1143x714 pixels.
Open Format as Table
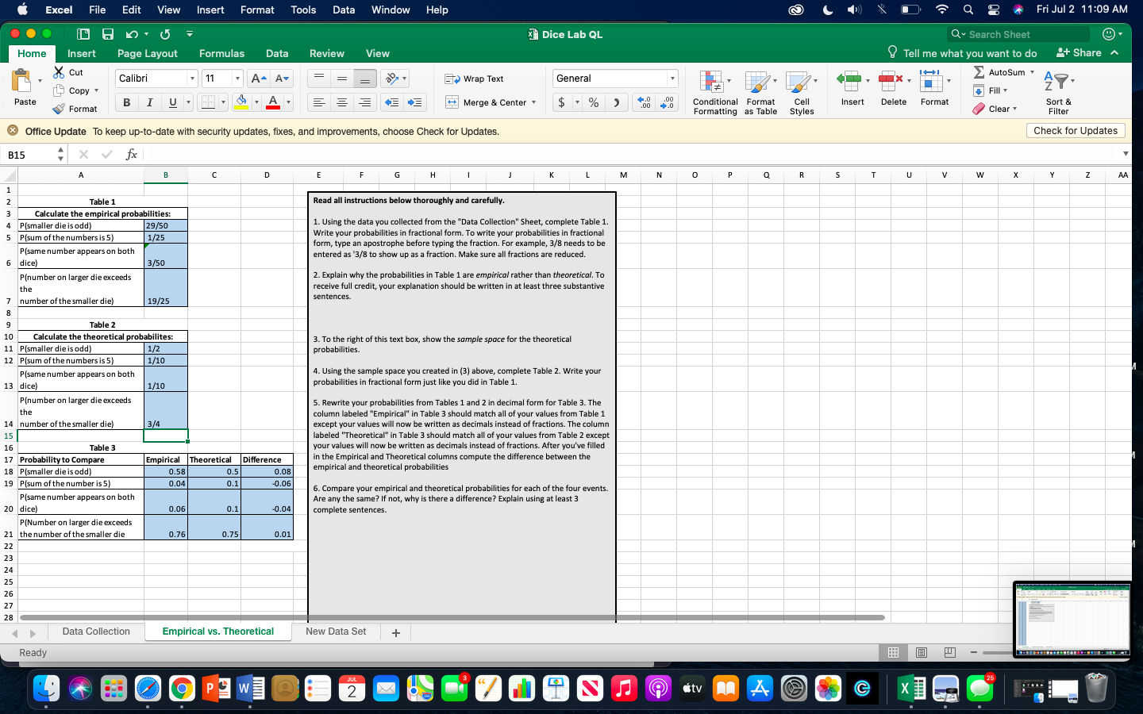point(760,92)
